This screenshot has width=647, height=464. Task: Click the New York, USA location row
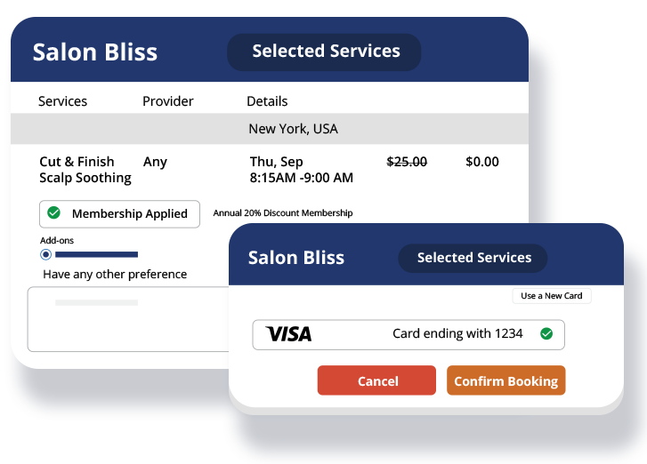pyautogui.click(x=293, y=129)
